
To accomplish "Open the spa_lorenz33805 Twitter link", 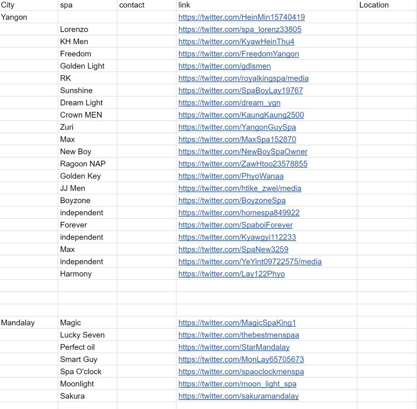I will coord(240,29).
